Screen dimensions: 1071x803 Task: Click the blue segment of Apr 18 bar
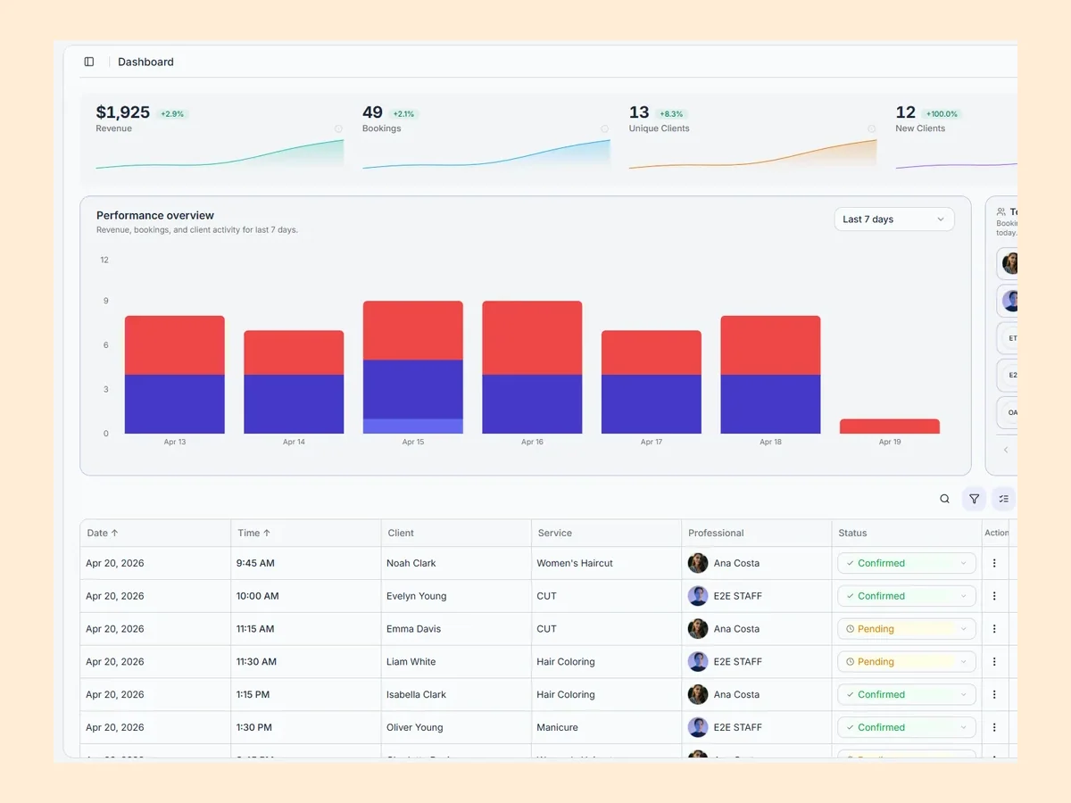[x=770, y=404]
